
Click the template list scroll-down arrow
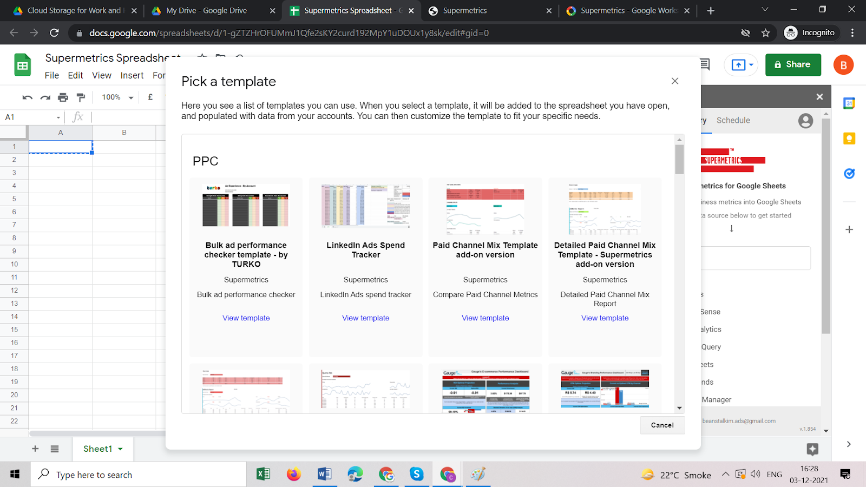coord(679,408)
